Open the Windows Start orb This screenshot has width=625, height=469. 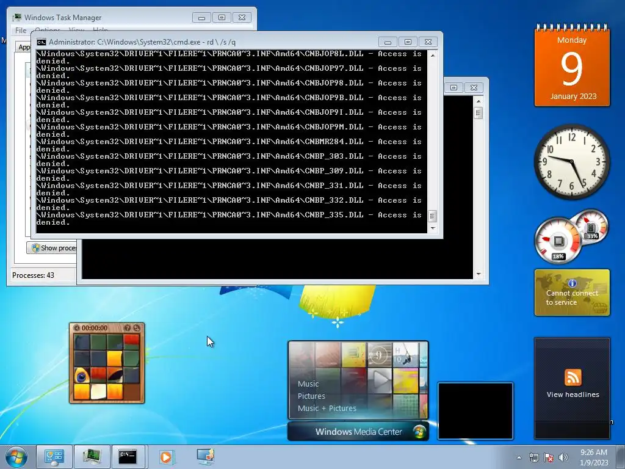tap(16, 457)
